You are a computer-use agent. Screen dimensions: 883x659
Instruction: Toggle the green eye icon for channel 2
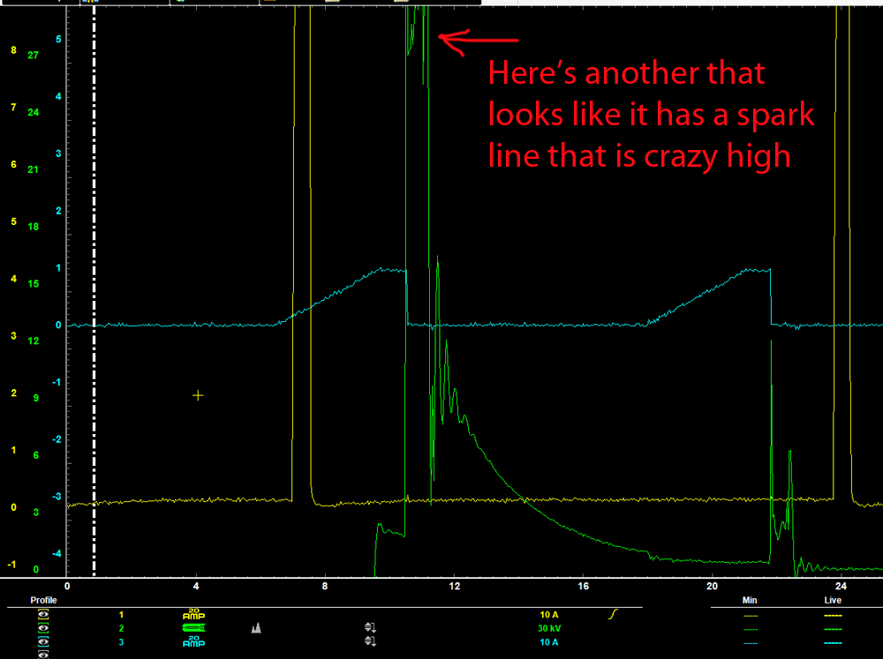coord(42,628)
